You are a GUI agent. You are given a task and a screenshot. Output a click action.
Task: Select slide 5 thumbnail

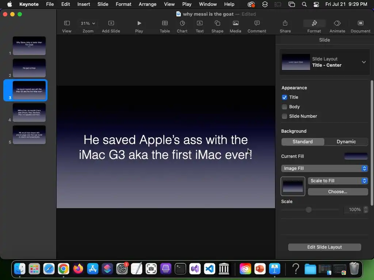[x=29, y=135]
